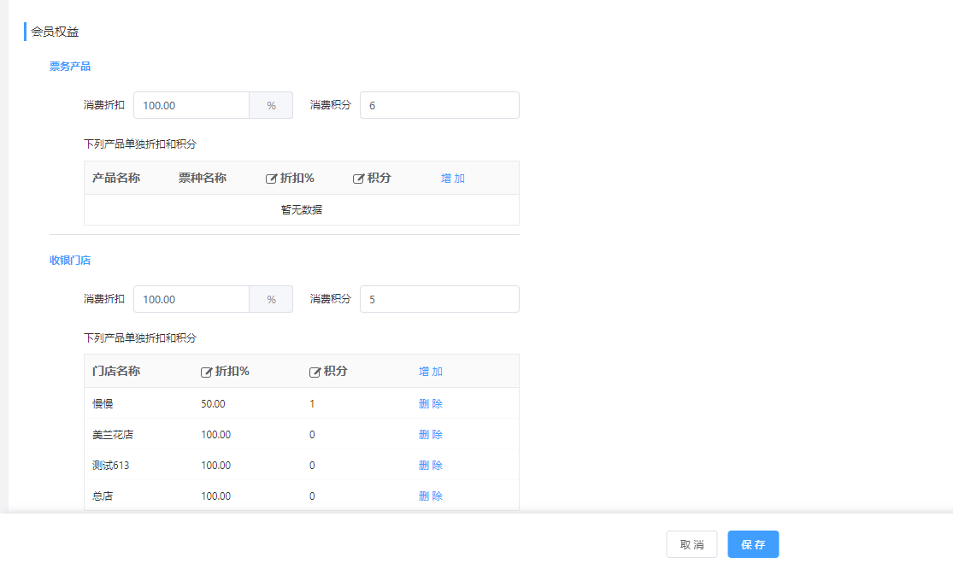
Task: Focus the 消费折扣 field under 收银门店
Action: click(x=191, y=299)
